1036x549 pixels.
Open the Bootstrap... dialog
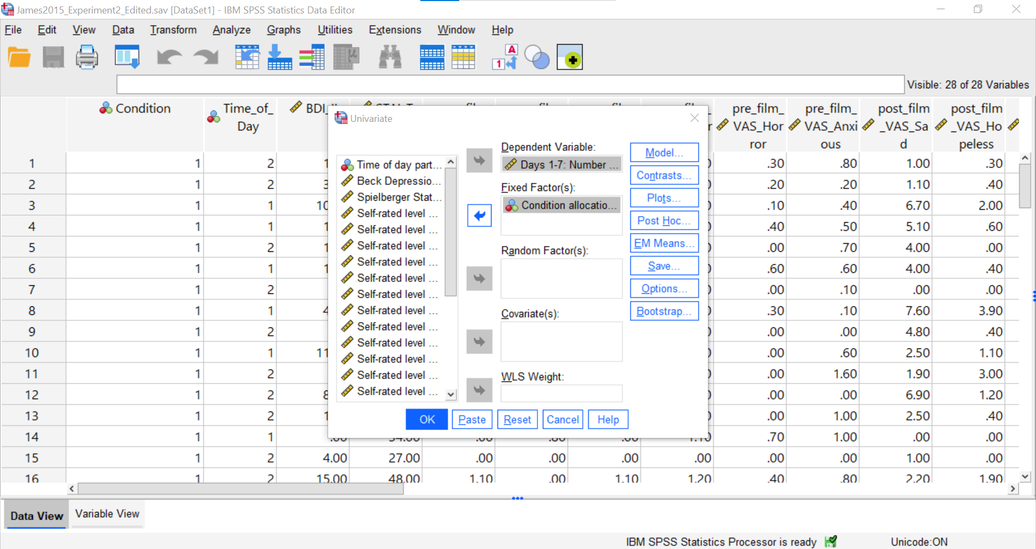tap(664, 311)
